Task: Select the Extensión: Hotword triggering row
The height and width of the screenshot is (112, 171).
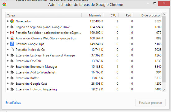Action: click(83, 89)
